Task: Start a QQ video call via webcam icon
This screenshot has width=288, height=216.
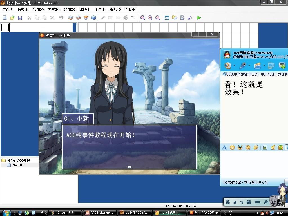Action: click(x=228, y=65)
